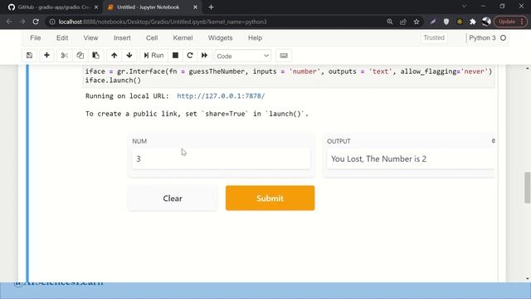Open the command palette keyboard icon
The width and height of the screenshot is (531, 299).
coord(284,56)
